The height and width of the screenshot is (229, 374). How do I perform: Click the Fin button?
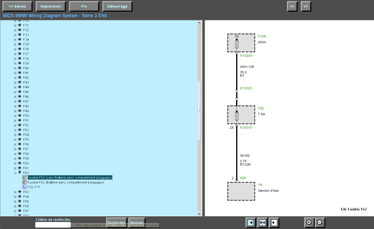pyautogui.click(x=84, y=6)
